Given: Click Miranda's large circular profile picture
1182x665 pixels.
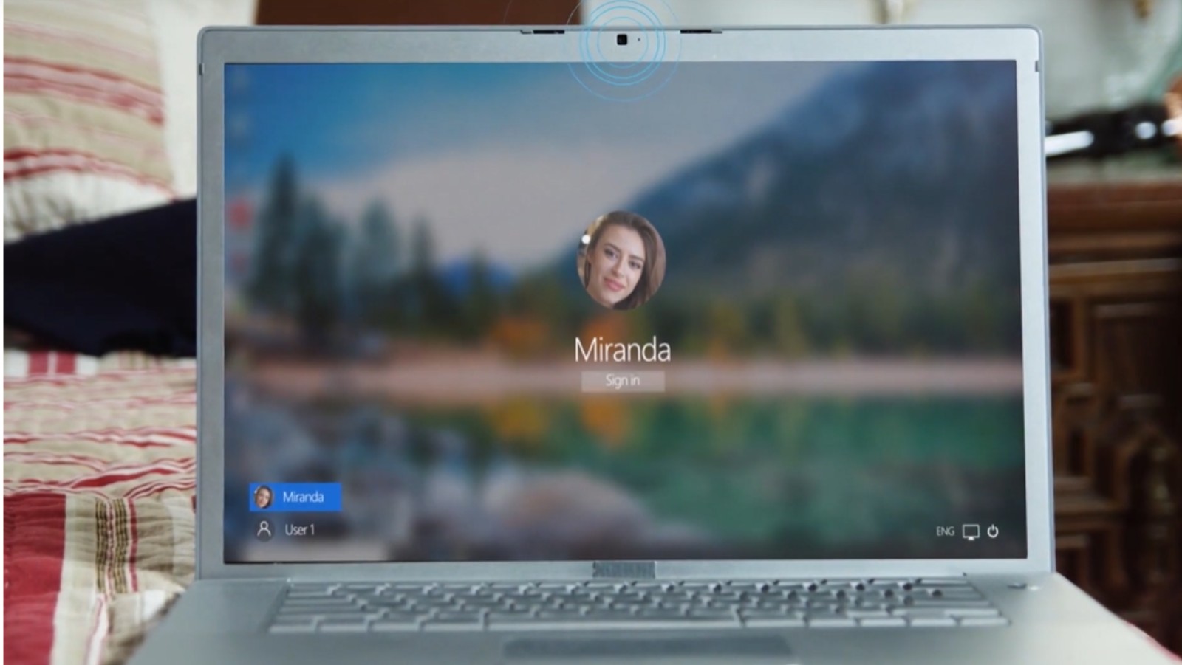Looking at the screenshot, I should point(621,261).
